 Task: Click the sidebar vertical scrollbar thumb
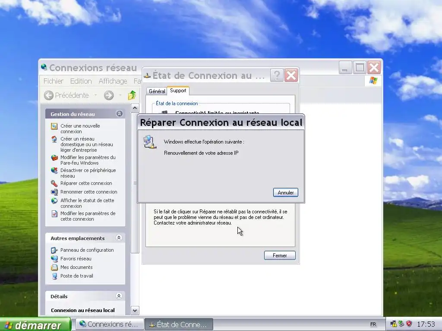coord(135,183)
